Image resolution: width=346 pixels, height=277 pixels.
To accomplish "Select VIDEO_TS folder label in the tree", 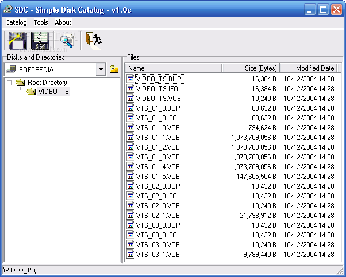I will point(53,92).
